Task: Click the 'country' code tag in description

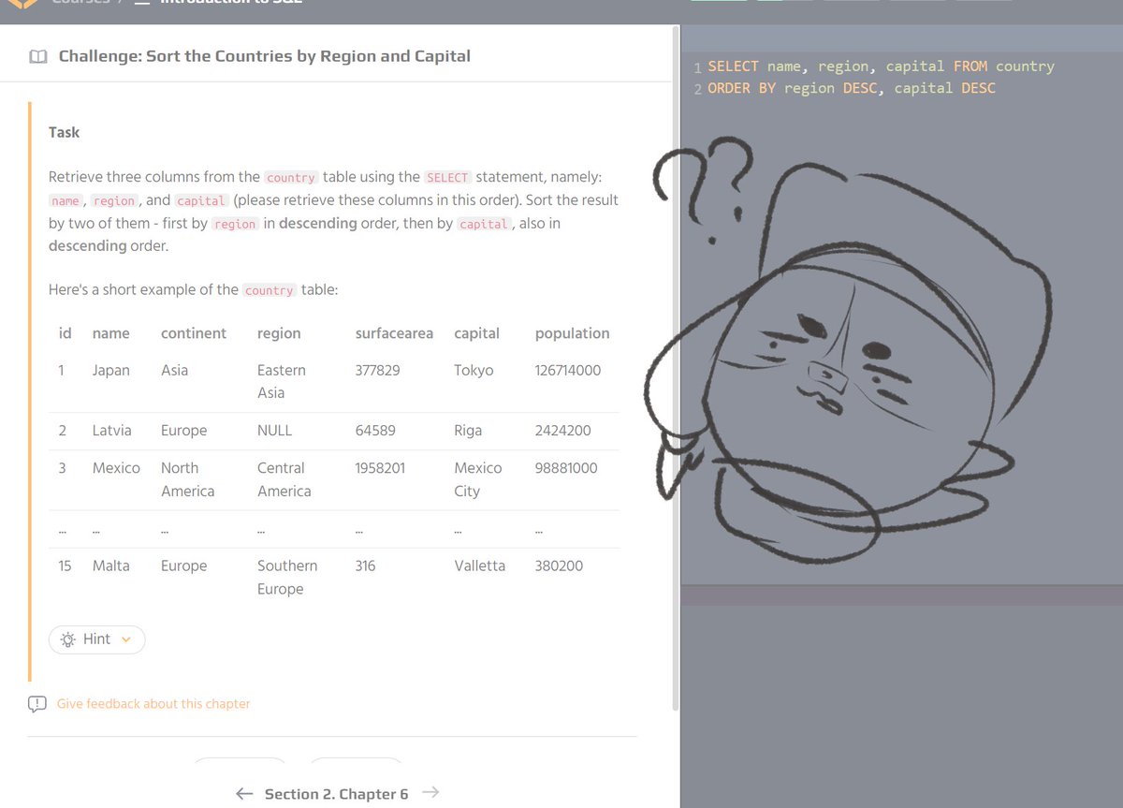Action: pos(291,177)
